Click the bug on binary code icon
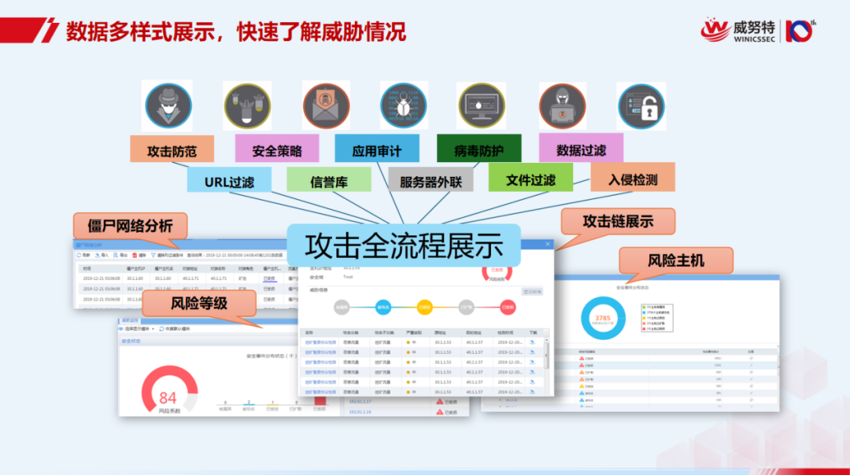The image size is (850, 475). coord(404,105)
